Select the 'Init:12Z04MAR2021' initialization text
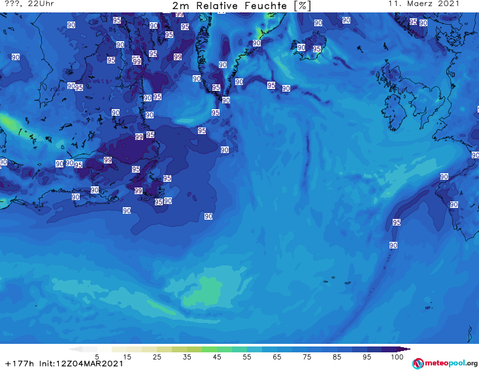The width and height of the screenshot is (479, 370). tap(81, 363)
